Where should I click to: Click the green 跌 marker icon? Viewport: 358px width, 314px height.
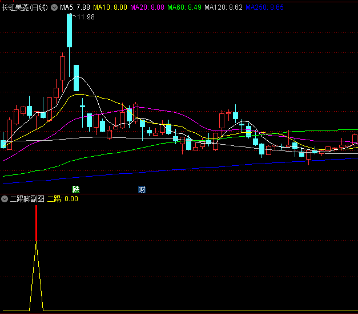[76, 189]
